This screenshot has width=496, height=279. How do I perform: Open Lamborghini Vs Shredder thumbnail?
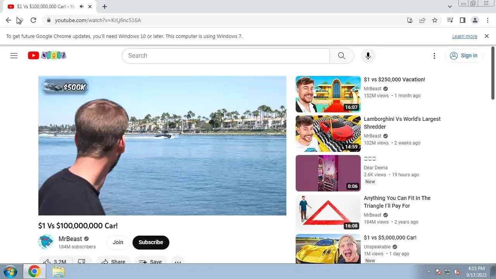[328, 134]
